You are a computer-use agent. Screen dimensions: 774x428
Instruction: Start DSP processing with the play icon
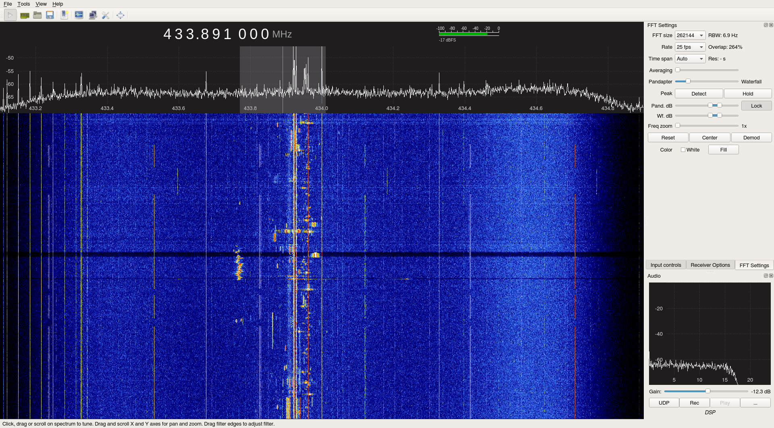click(x=10, y=15)
